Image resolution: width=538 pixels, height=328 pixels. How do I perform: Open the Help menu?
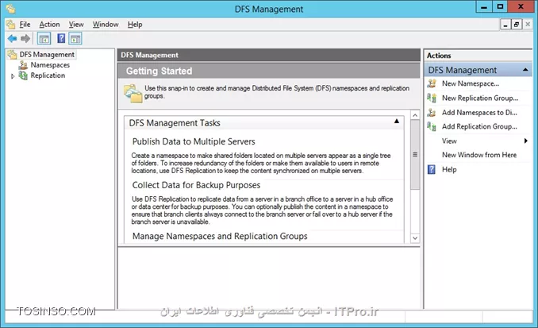pos(135,25)
